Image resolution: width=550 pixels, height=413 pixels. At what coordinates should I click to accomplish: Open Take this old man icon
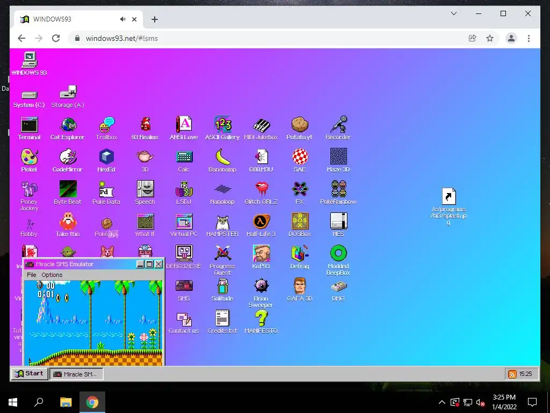pyautogui.click(x=67, y=225)
